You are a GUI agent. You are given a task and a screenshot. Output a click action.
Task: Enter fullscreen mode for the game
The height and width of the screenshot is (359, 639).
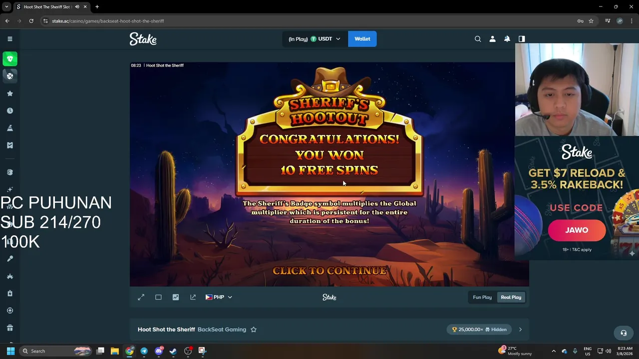[141, 297]
